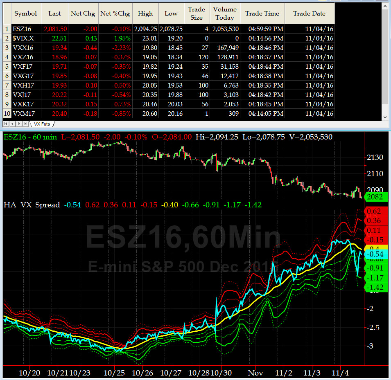
Task: Click VXG17 trade date 11/04/16
Action: click(x=310, y=76)
